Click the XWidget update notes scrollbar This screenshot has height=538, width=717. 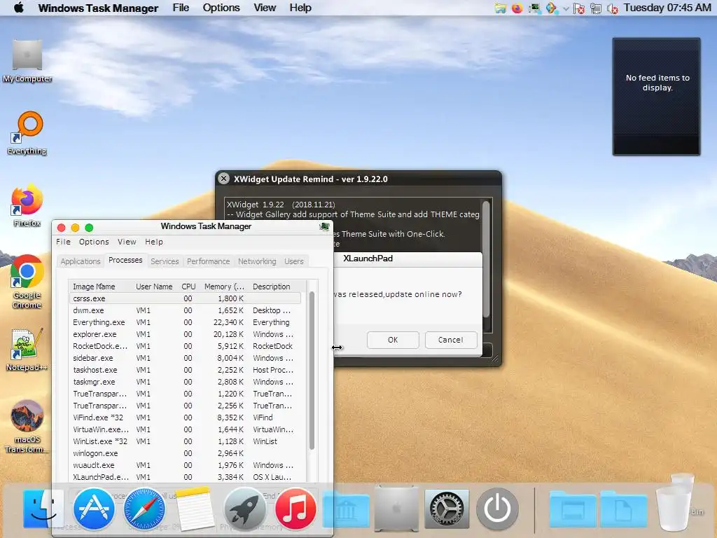click(x=486, y=259)
